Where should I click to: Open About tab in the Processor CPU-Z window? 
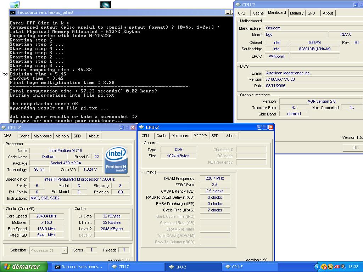[94, 136]
